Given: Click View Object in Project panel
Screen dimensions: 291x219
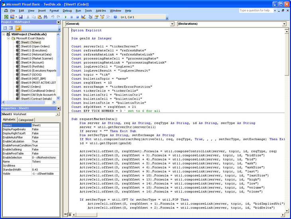Looking at the screenshot, I should click(x=11, y=28).
